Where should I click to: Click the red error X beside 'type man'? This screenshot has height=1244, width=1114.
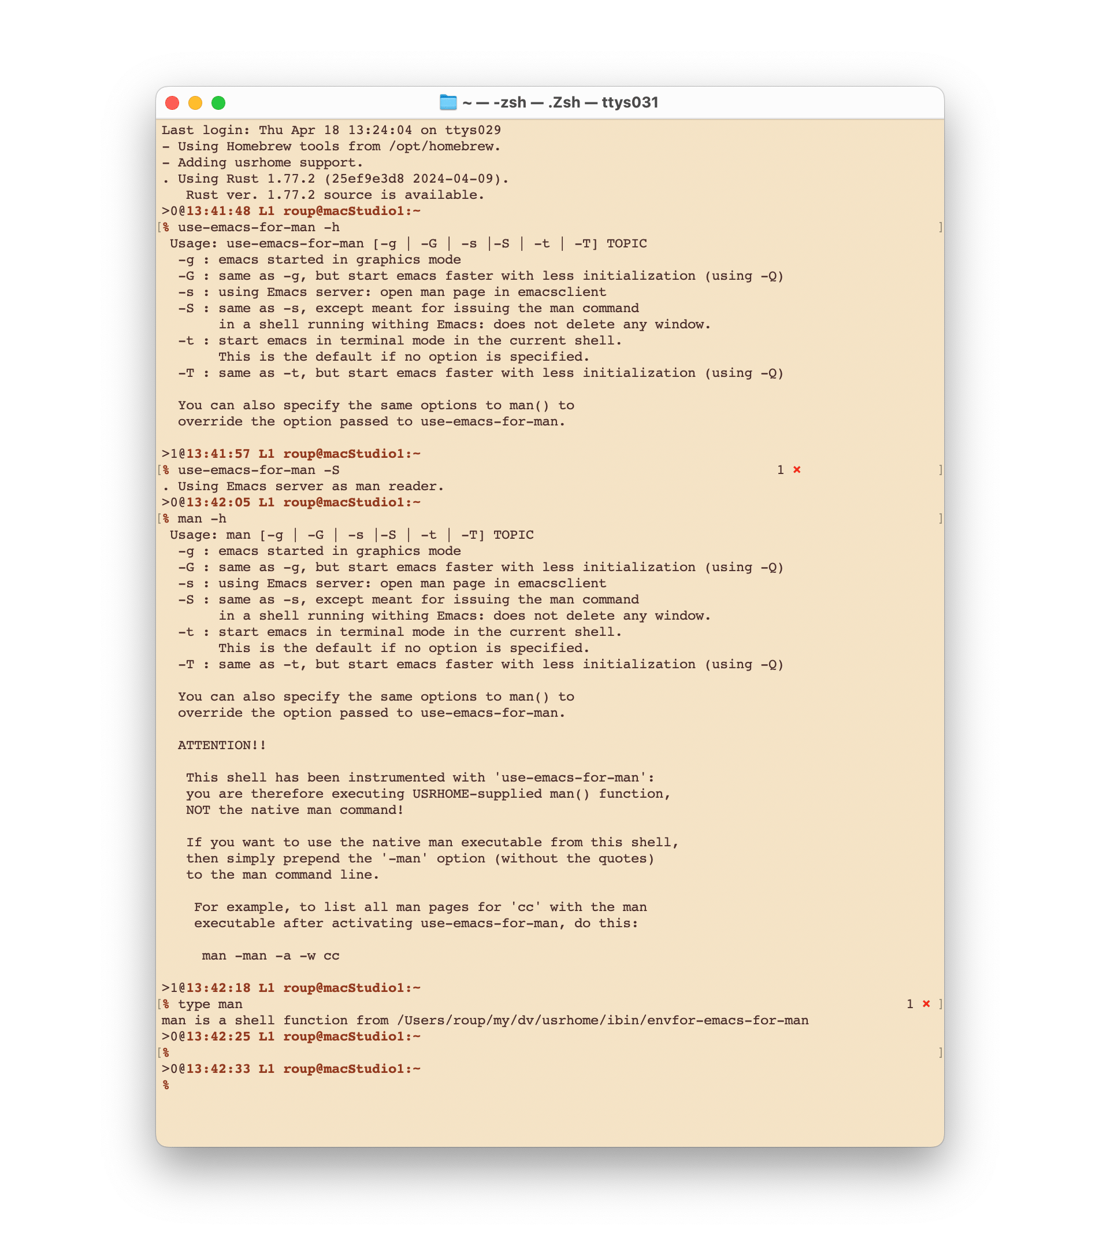tap(926, 1004)
